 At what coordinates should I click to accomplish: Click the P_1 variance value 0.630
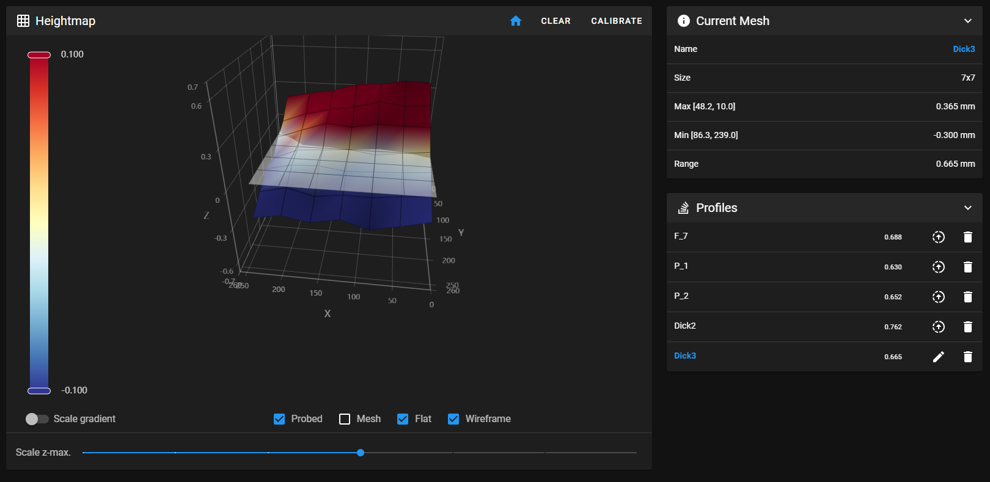pos(893,267)
